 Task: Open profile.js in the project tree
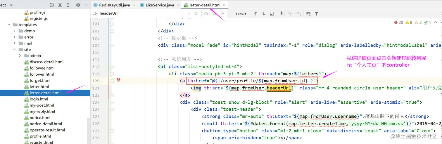37,13
